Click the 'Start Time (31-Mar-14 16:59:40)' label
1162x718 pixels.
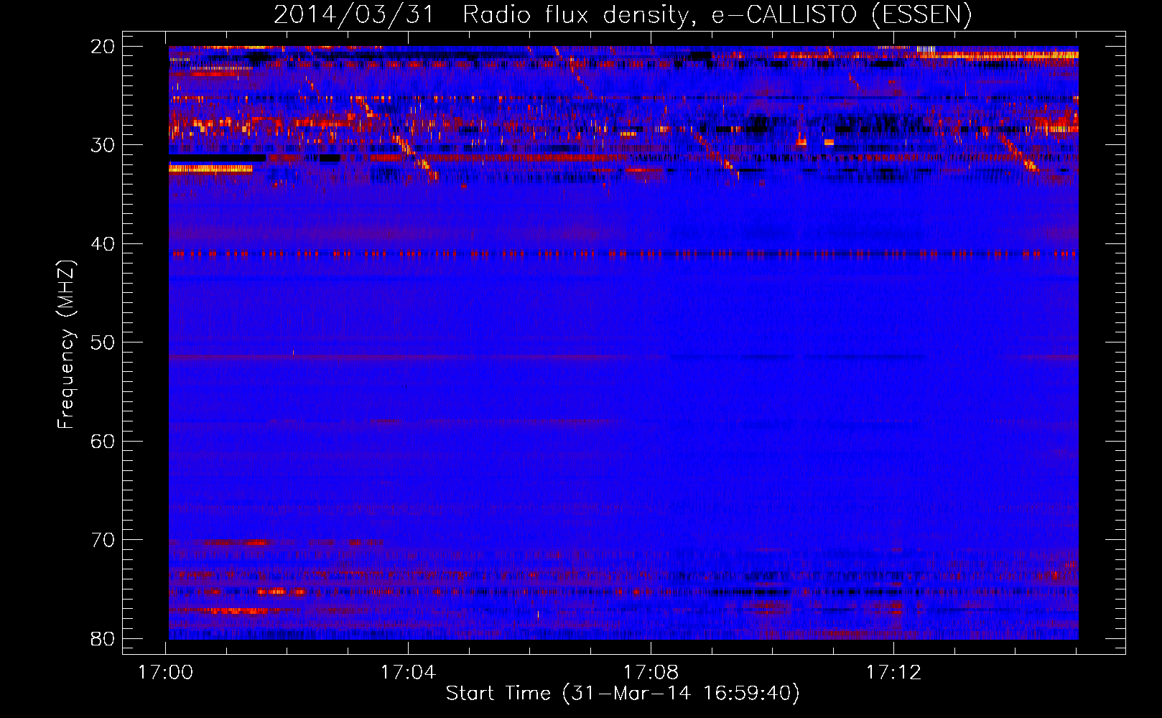[623, 694]
